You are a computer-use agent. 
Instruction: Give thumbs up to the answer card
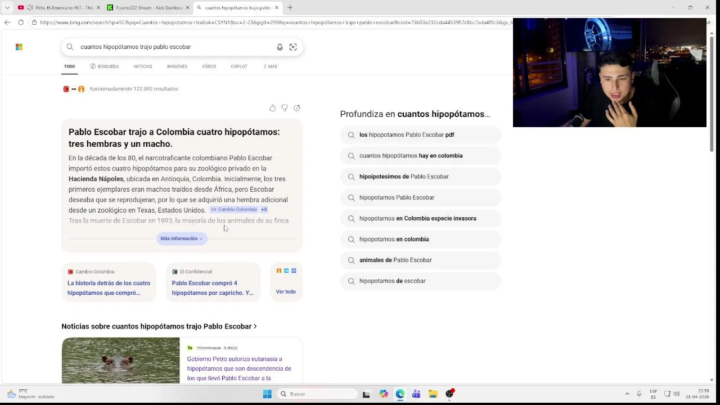tap(273, 108)
